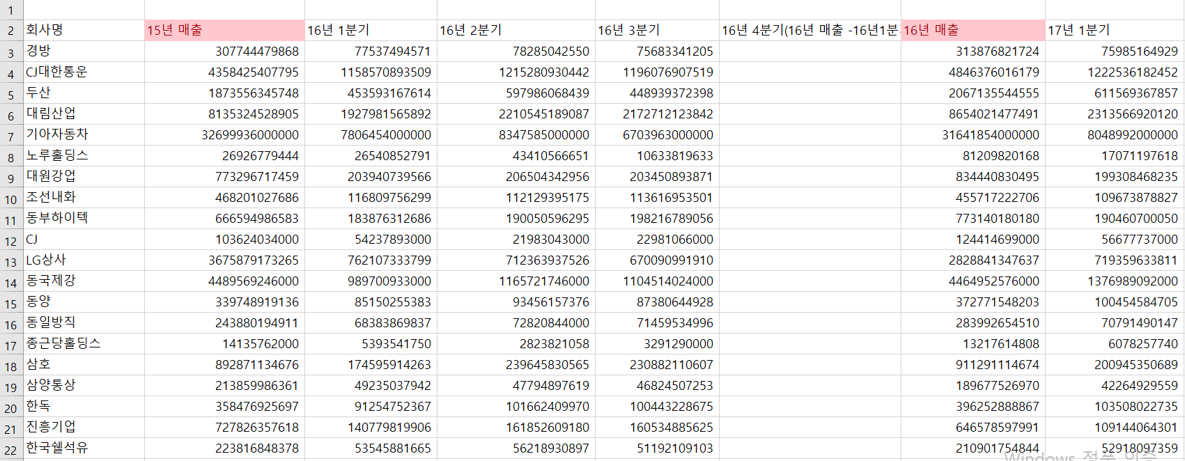Select the 동부하이텍 company cell

(84, 218)
